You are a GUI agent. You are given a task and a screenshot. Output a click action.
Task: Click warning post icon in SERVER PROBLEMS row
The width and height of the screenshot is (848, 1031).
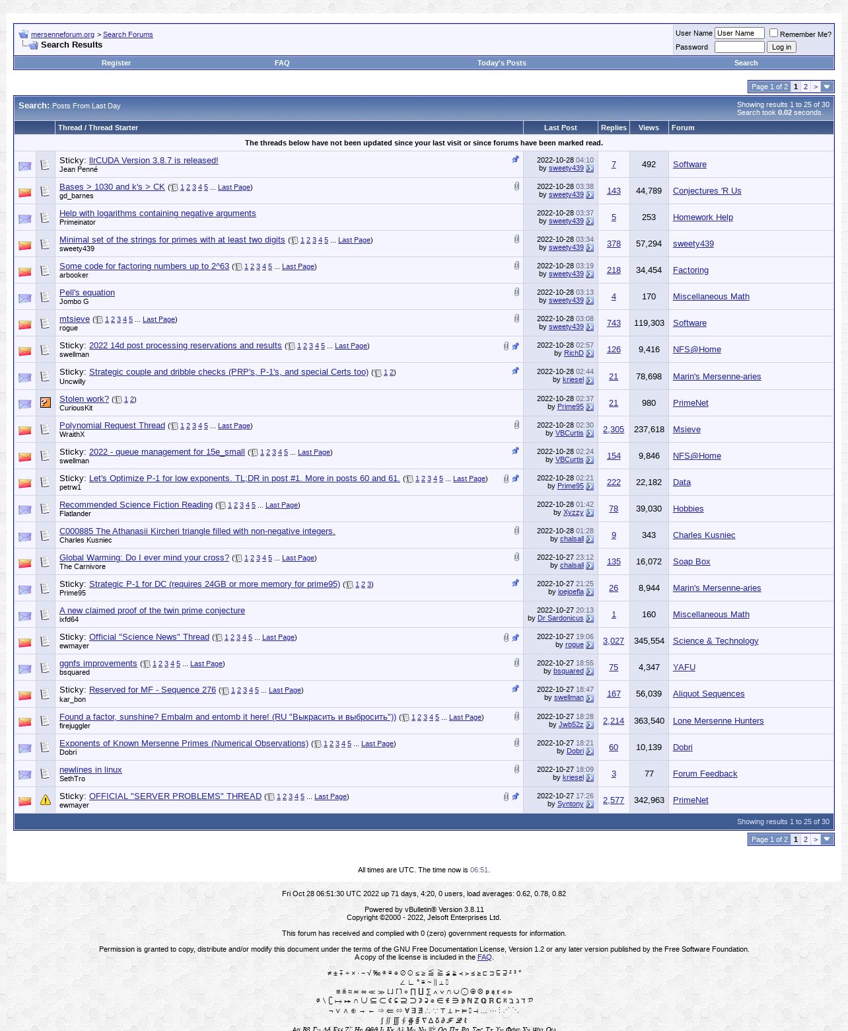tap(46, 800)
